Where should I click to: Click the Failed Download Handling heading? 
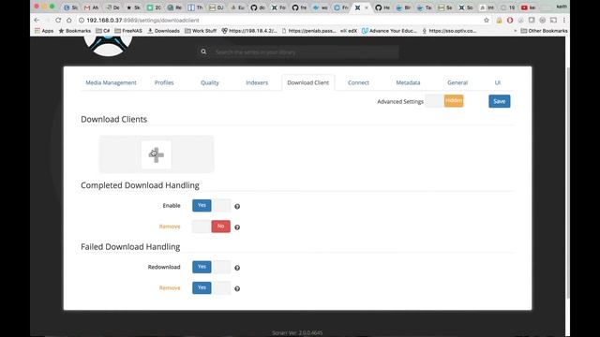coord(130,247)
